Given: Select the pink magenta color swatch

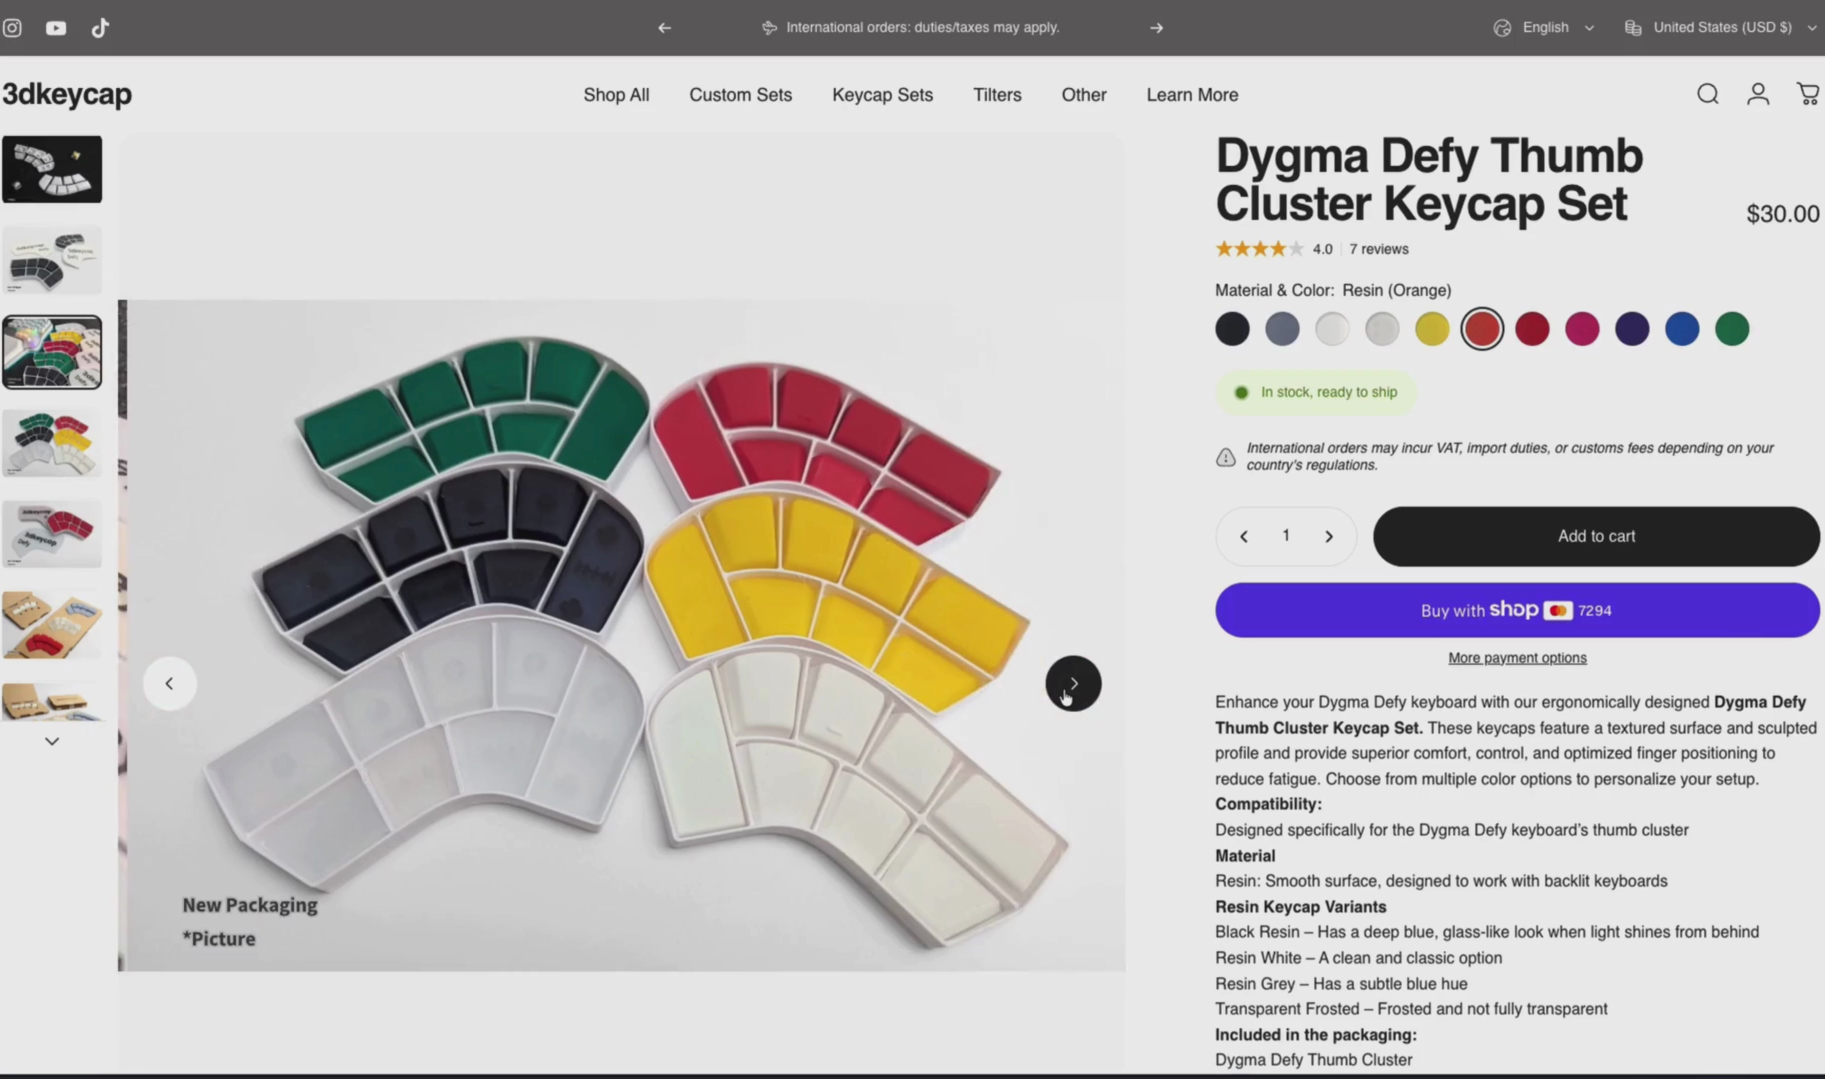Looking at the screenshot, I should pyautogui.click(x=1582, y=328).
